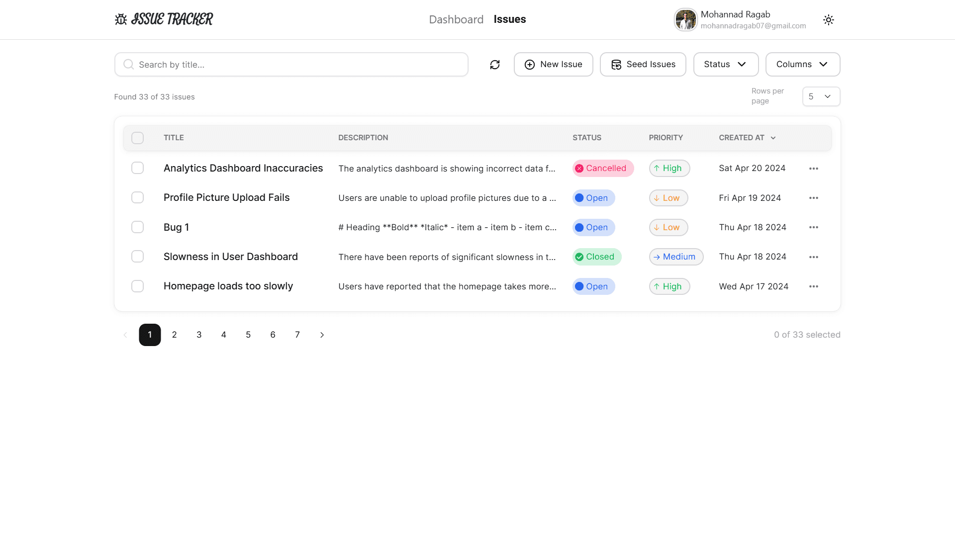The image size is (955, 537).
Task: Go to page 2
Action: click(175, 335)
